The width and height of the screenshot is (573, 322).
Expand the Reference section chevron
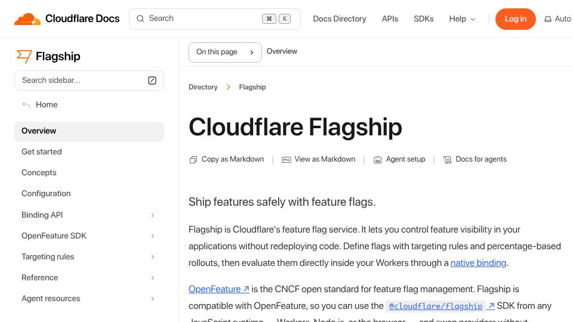pyautogui.click(x=153, y=278)
